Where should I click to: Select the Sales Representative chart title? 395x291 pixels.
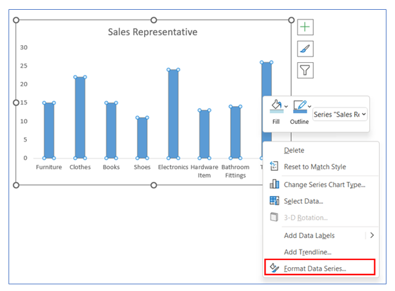coord(153,32)
